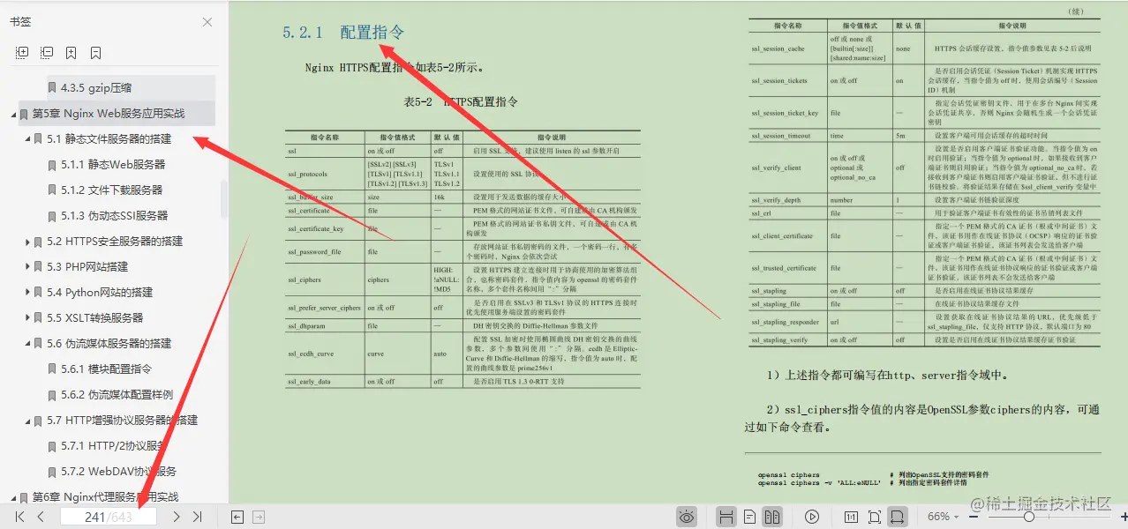Screen dimensions: 1128x529
Task: Start auto-scroll with the play icon
Action: [x=811, y=516]
